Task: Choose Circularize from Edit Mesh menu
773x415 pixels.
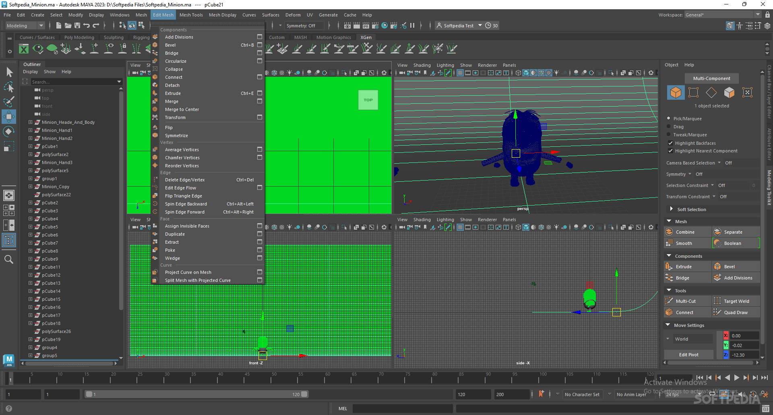Action: tap(176, 61)
